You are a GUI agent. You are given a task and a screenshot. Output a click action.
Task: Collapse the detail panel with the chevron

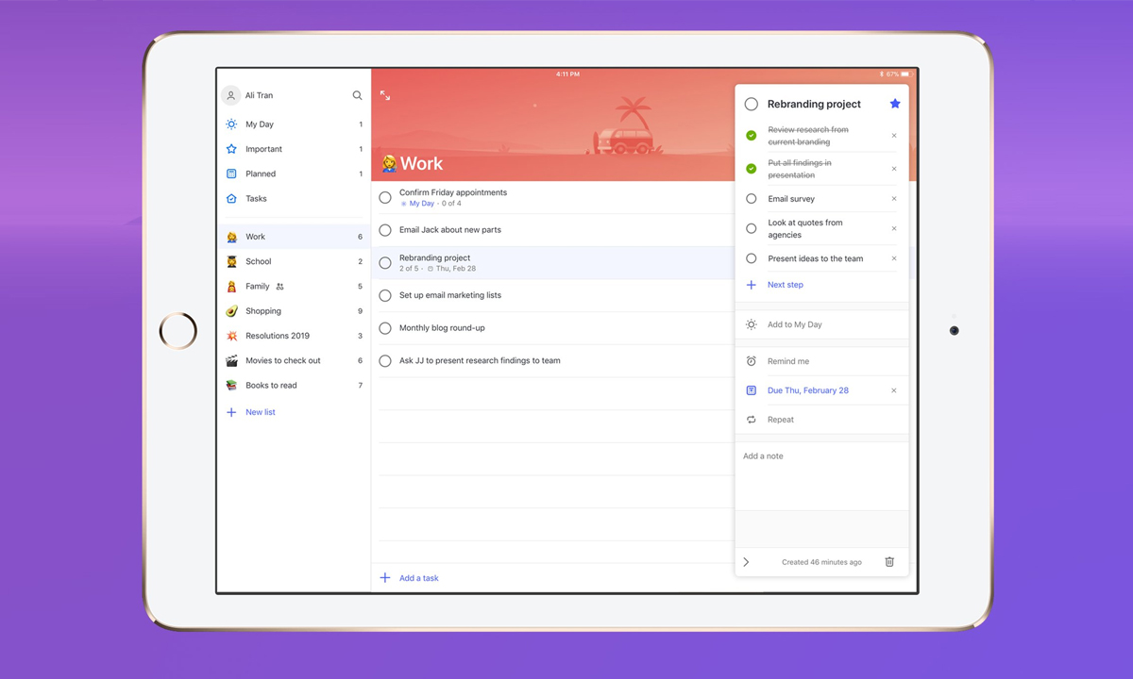tap(746, 562)
